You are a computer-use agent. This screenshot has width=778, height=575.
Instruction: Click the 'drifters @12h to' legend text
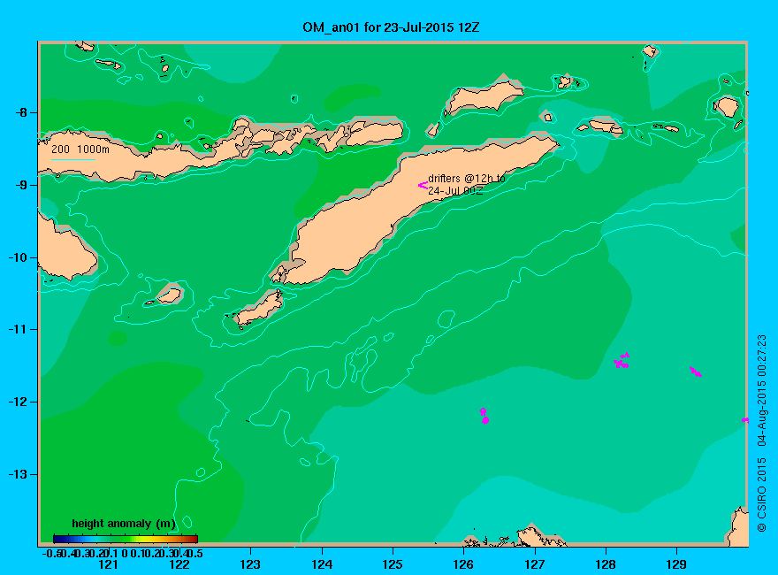click(467, 179)
